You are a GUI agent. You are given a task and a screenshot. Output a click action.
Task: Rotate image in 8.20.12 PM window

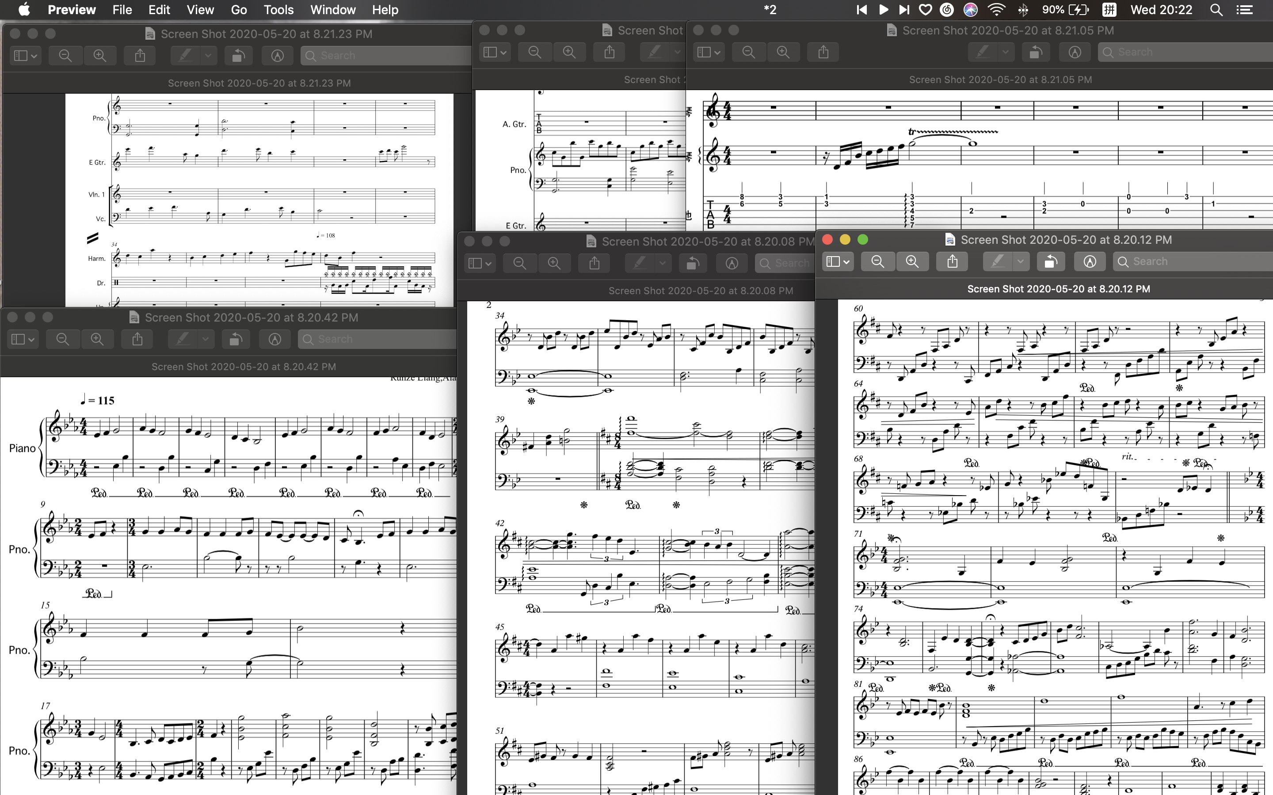tap(1051, 261)
